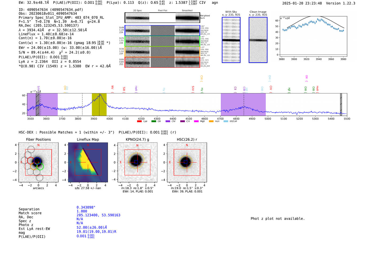Image resolution: width=374 pixels, height=255 pixels.
Task: Open the Lineflux Map image
Action: coord(88,162)
